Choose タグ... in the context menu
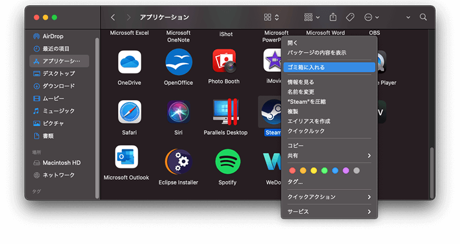 [329, 182]
